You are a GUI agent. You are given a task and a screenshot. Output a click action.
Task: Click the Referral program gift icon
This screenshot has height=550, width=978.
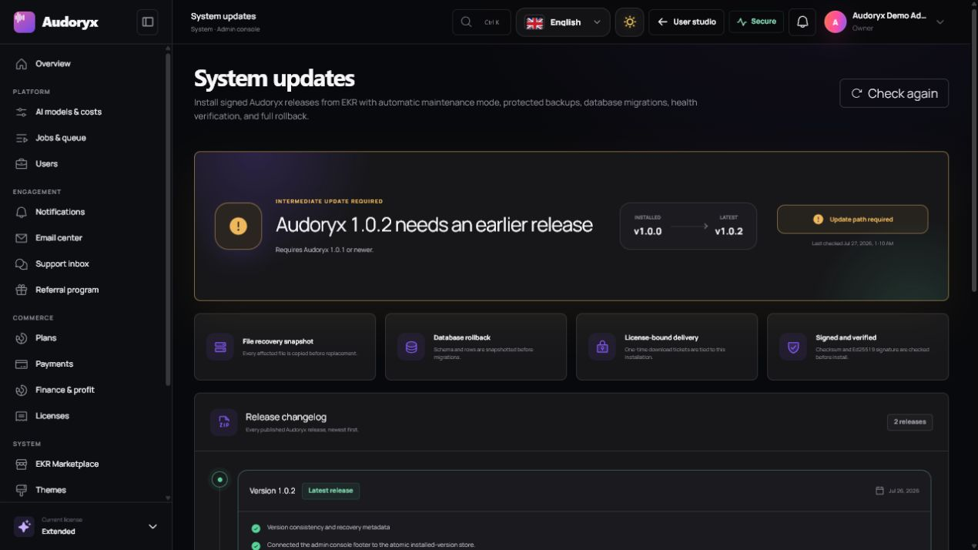point(22,290)
